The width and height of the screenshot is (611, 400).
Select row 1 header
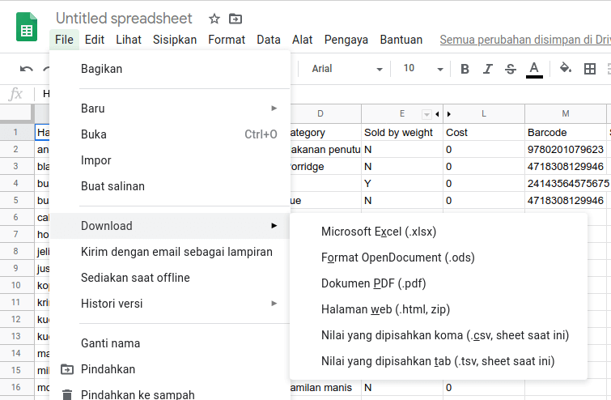(15, 132)
